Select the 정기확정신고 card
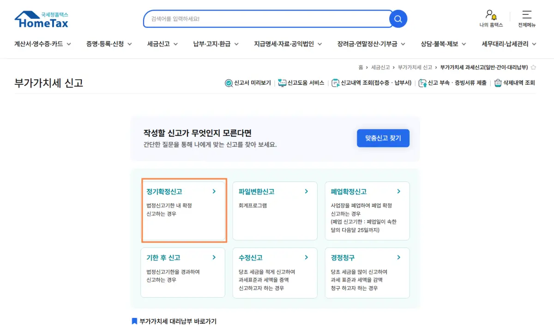554x328 pixels. pyautogui.click(x=184, y=210)
